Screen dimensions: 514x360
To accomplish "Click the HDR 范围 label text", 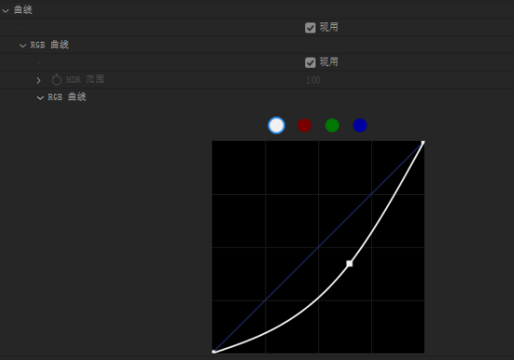I will point(85,80).
